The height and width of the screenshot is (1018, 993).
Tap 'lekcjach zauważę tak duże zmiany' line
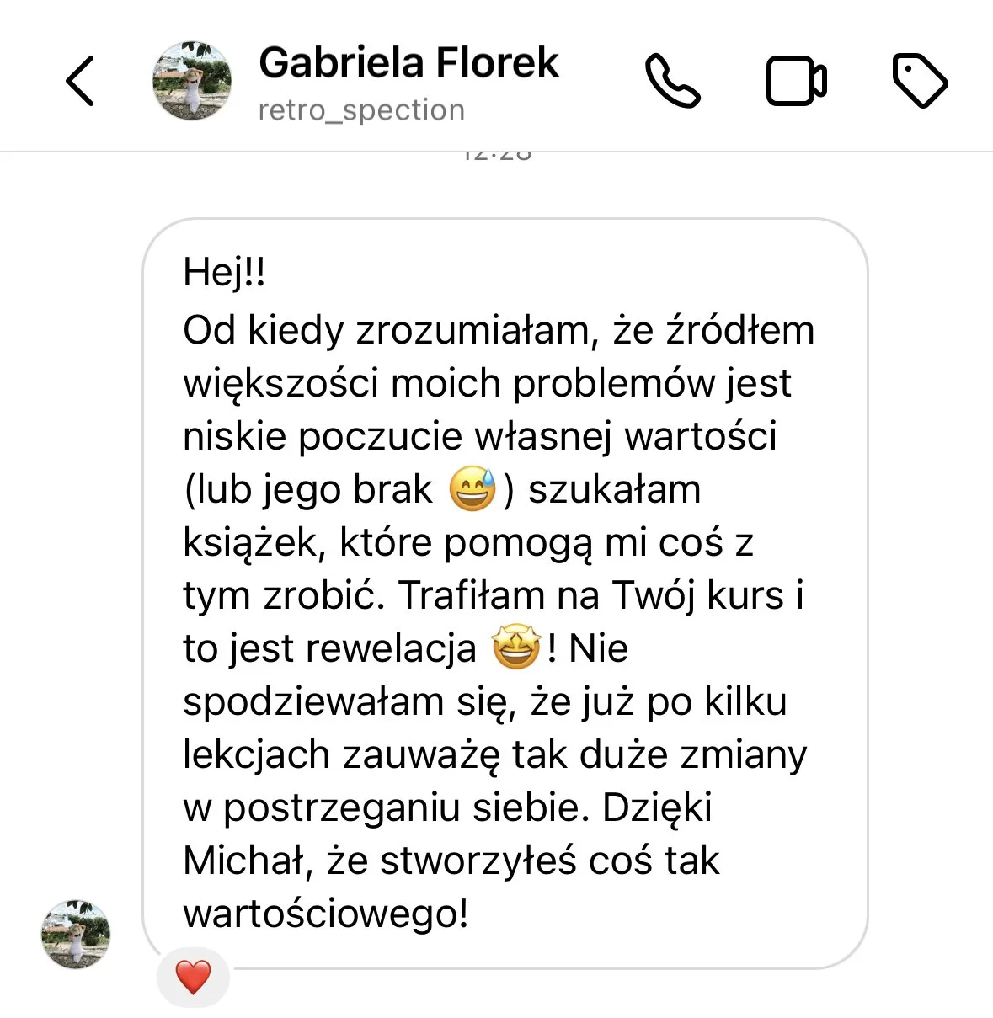[495, 754]
